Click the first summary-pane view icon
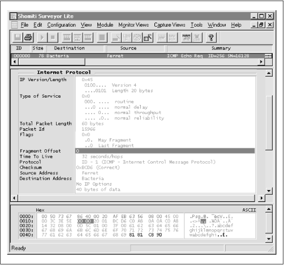This screenshot has width=284, height=265. click(67, 37)
